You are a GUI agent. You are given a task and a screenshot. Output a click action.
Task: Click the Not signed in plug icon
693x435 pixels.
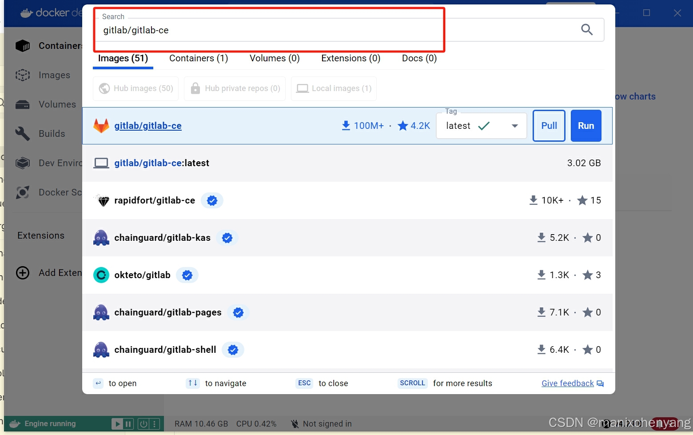295,424
